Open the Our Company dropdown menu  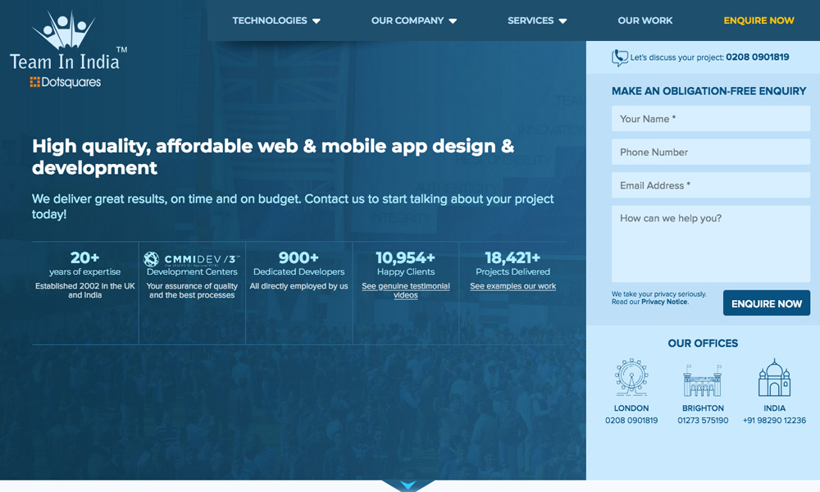[x=413, y=20]
